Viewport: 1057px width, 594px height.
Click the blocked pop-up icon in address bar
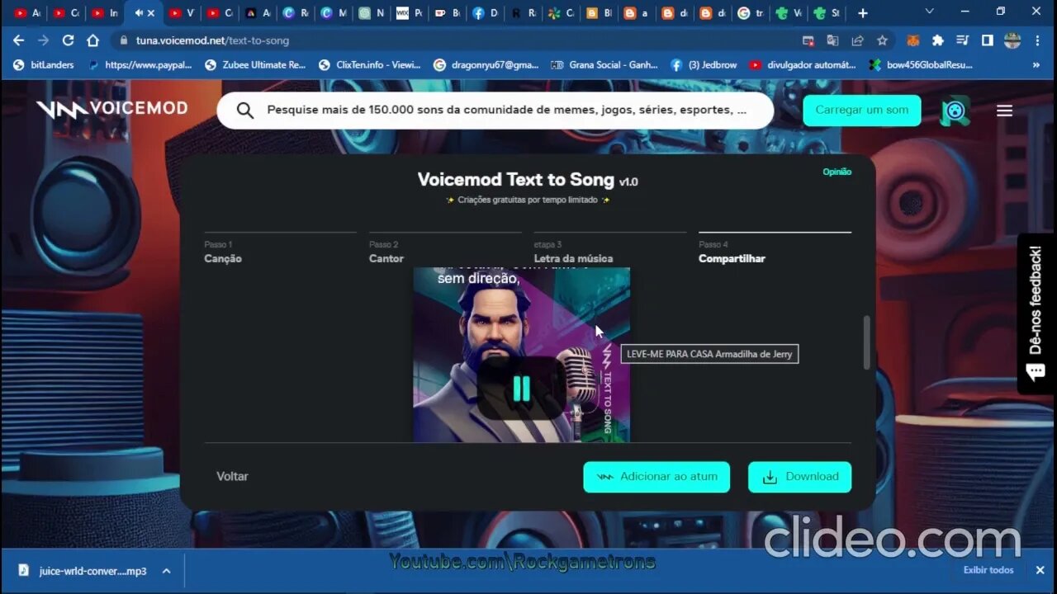tap(808, 40)
